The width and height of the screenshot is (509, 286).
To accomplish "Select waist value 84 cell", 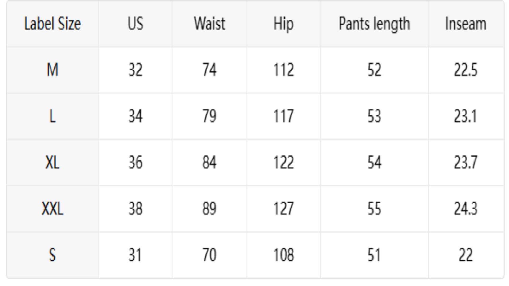I will [x=209, y=163].
